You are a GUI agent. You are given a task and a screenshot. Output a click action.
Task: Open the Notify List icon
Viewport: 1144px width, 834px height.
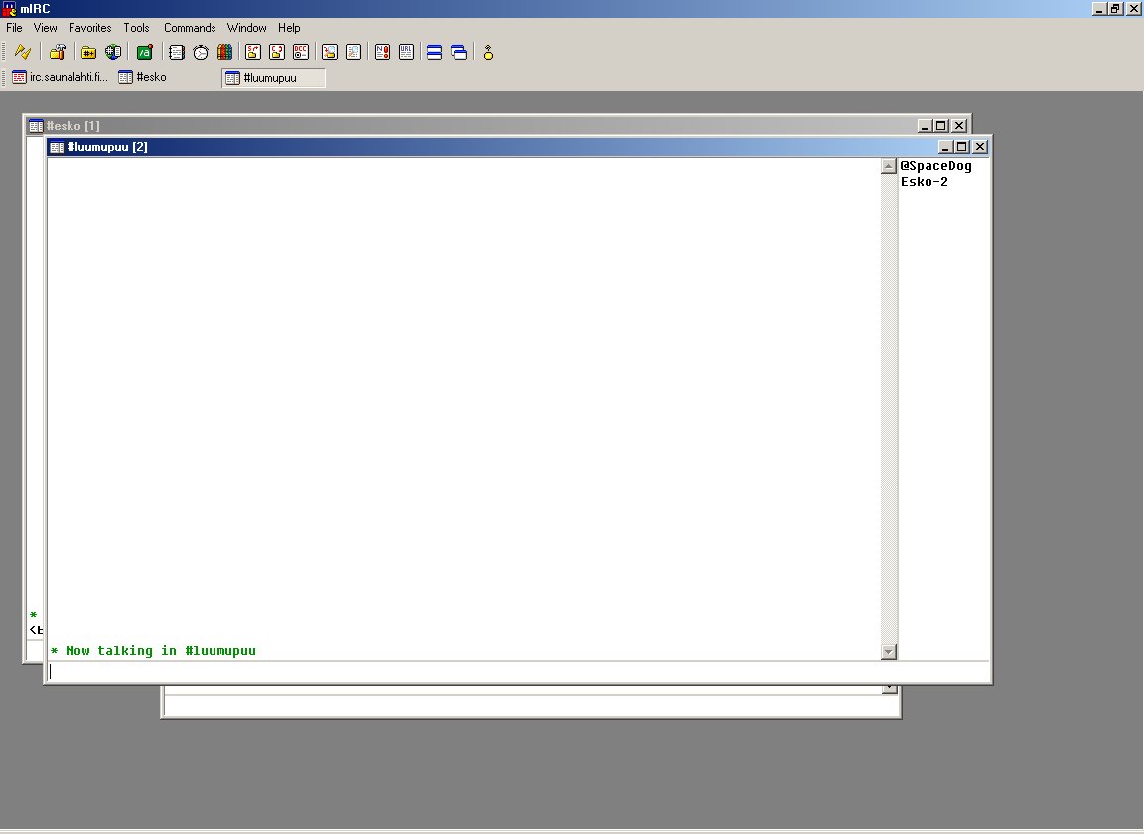coord(382,52)
